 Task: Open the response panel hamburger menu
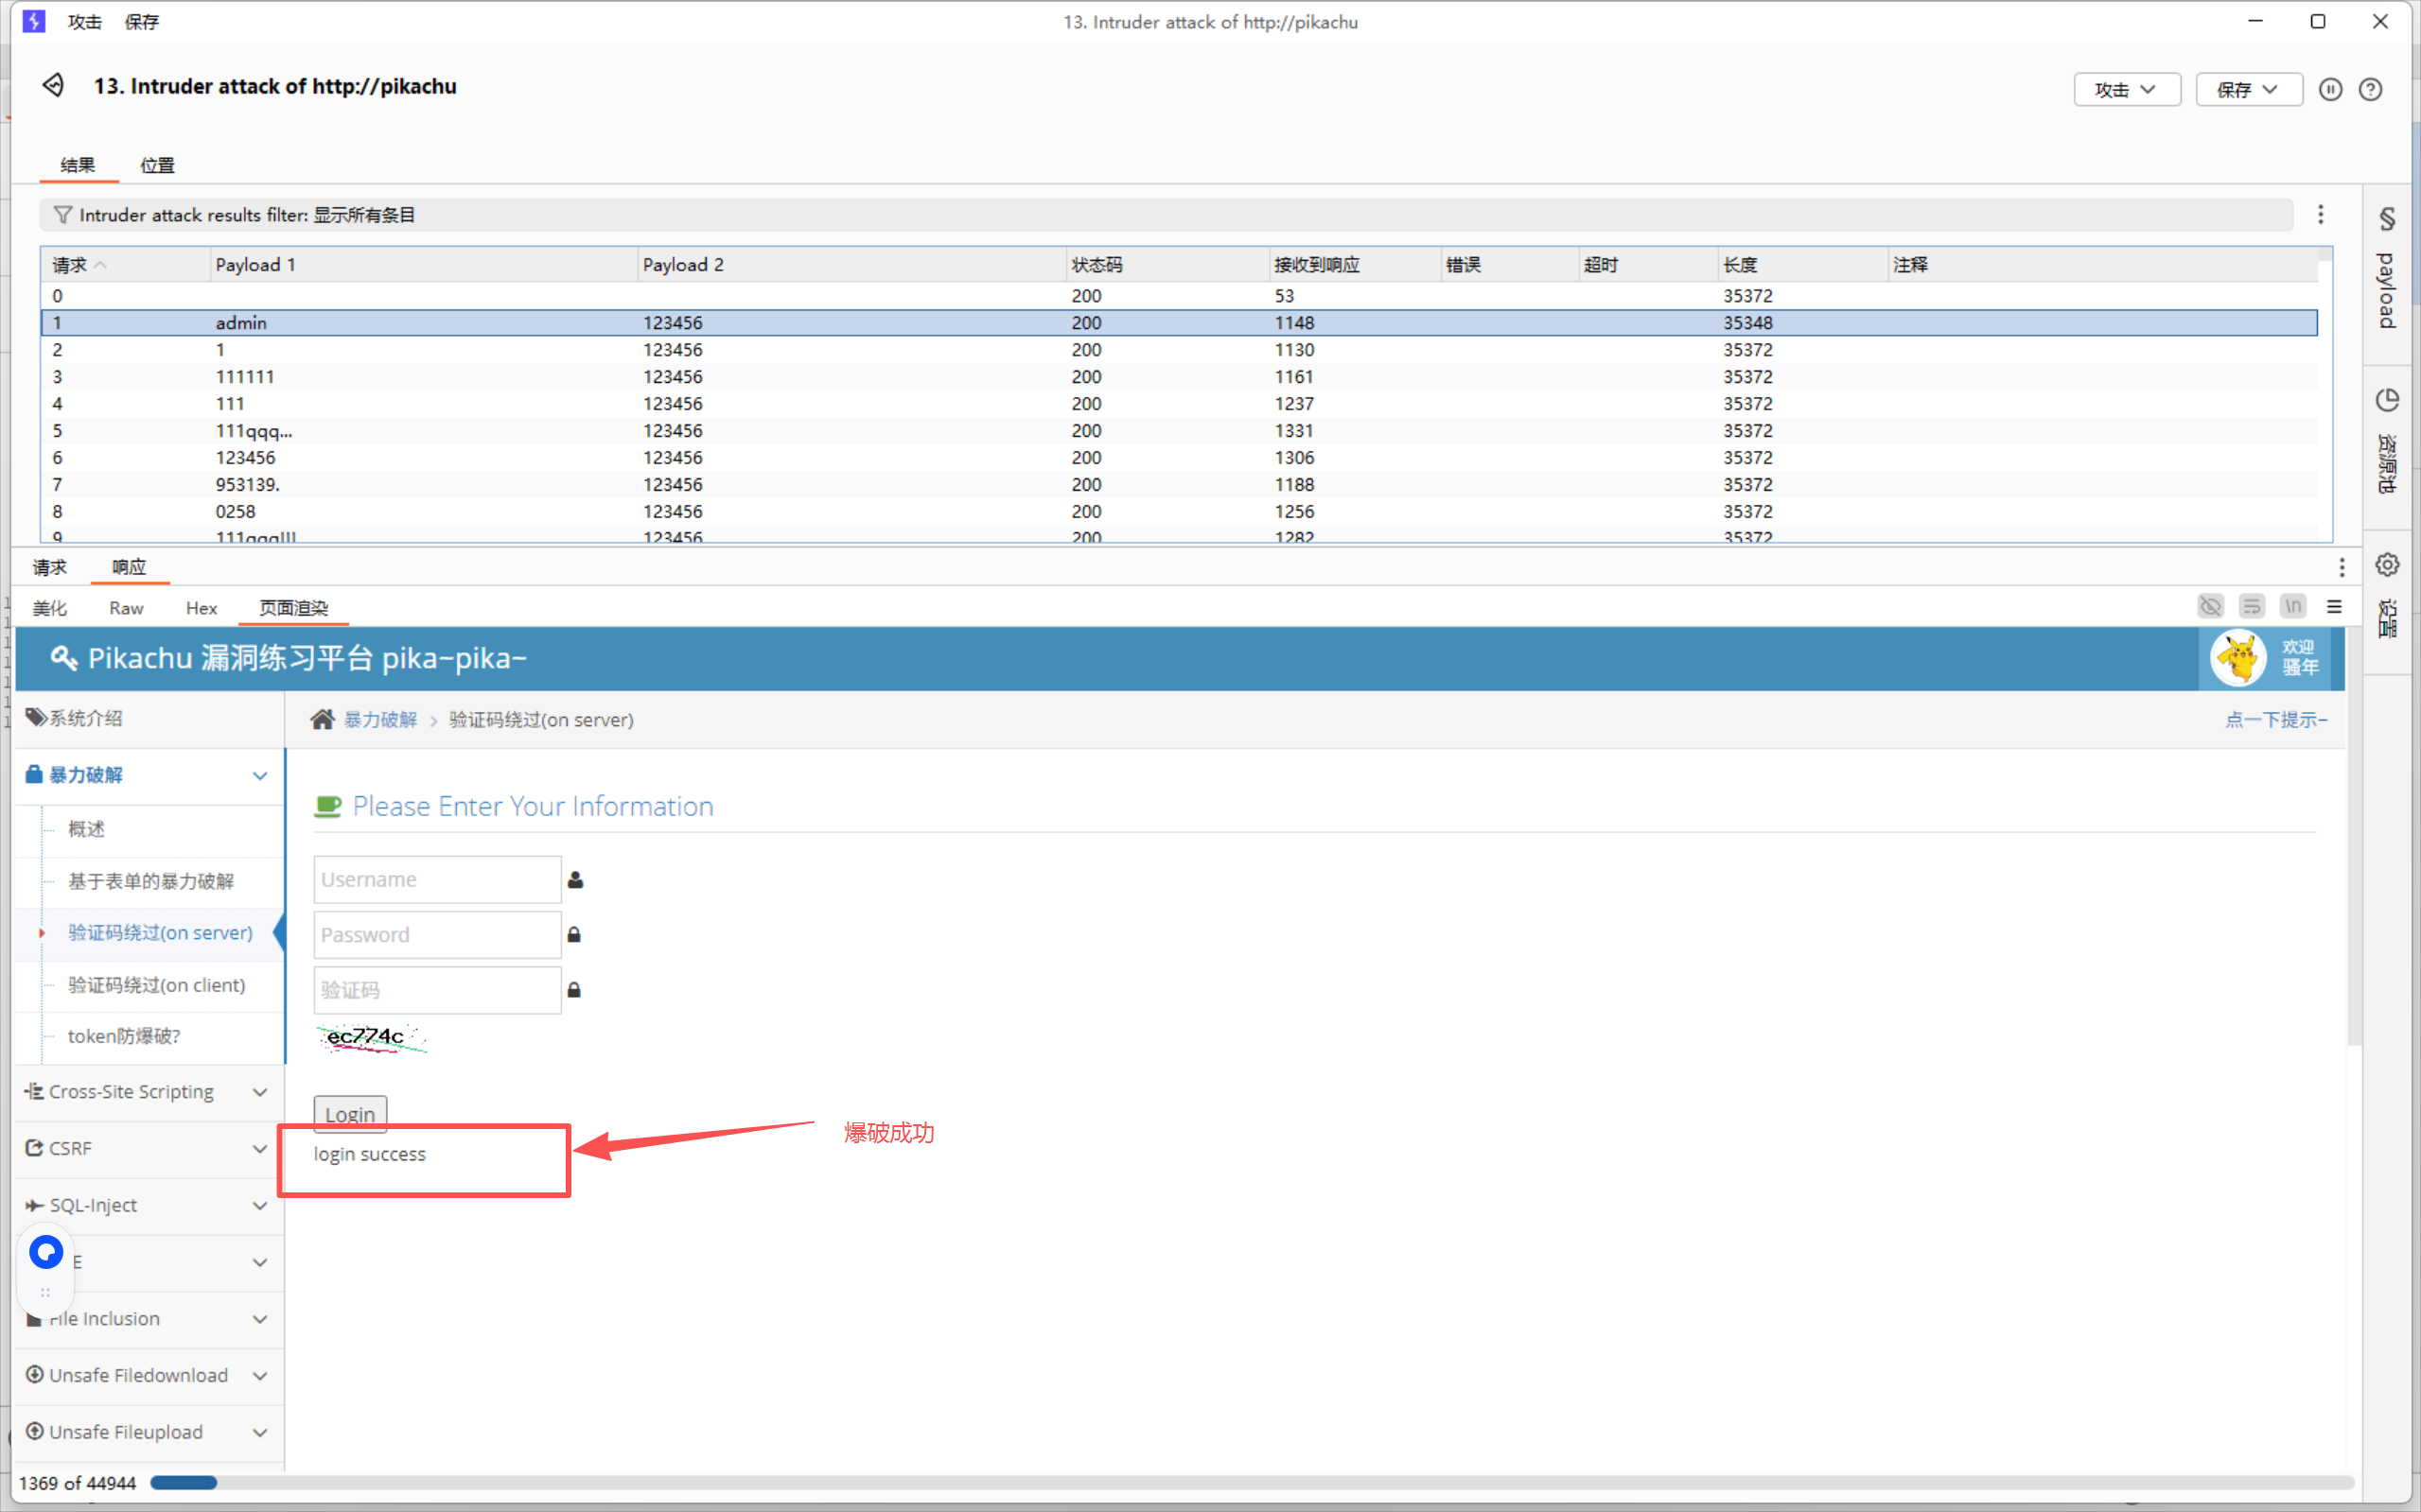[2334, 607]
